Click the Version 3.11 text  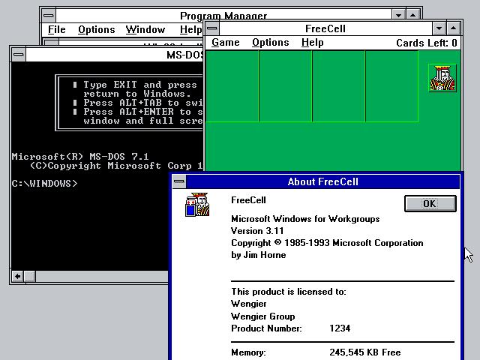257,231
